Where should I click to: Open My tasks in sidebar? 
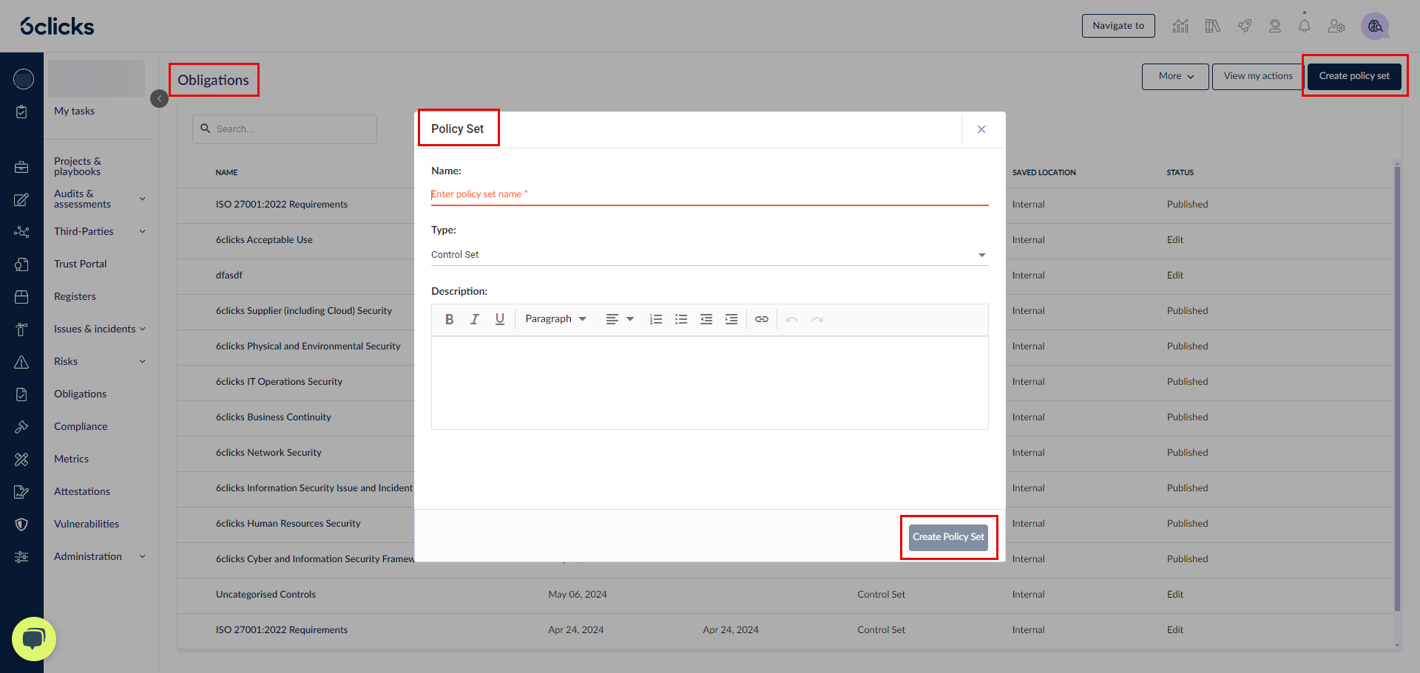click(x=74, y=111)
